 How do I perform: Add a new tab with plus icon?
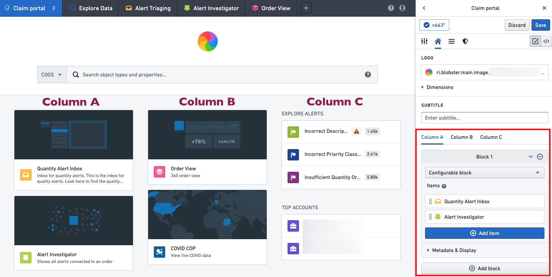[x=306, y=8]
